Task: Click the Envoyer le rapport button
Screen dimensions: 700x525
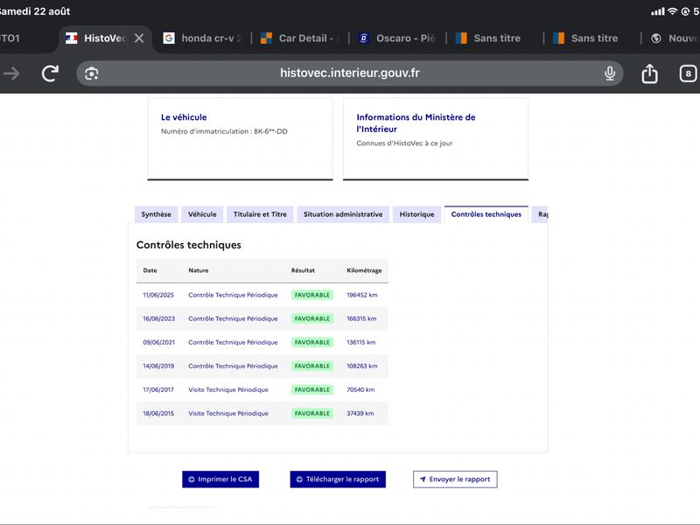Action: pyautogui.click(x=455, y=479)
